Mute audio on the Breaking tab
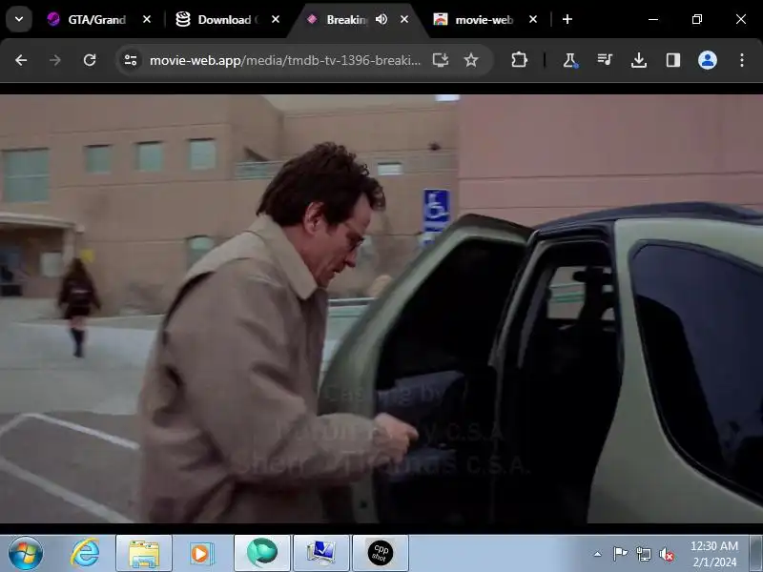This screenshot has width=763, height=572. pos(381,19)
